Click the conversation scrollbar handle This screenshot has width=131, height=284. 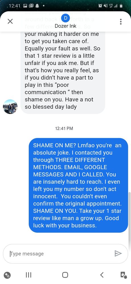[x=129, y=221]
